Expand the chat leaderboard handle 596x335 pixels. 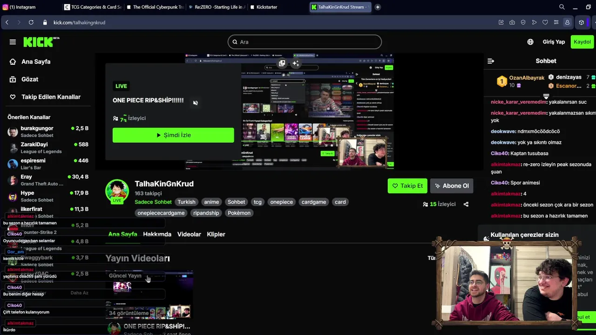[x=546, y=96]
